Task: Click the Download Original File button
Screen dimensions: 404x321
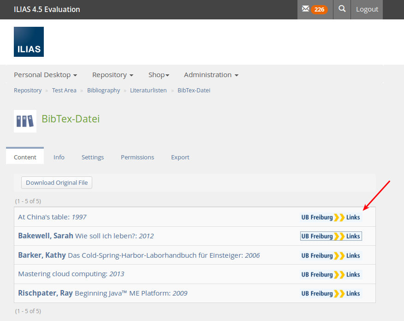Action: point(57,182)
